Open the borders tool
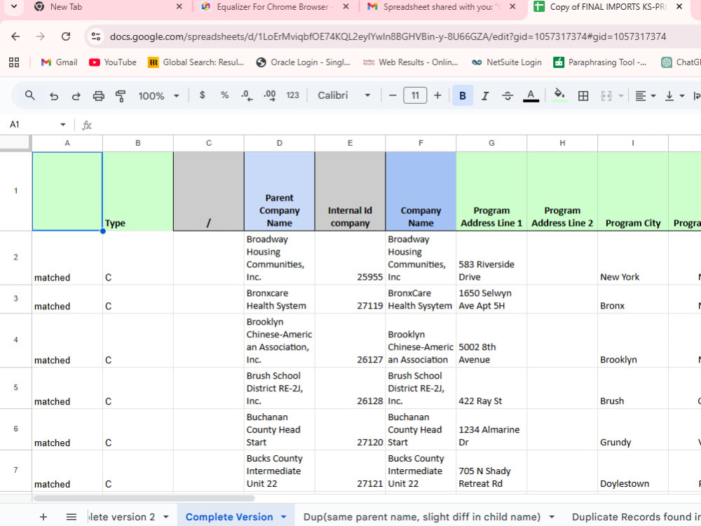Viewport: 701px width, 526px height. coord(583,95)
